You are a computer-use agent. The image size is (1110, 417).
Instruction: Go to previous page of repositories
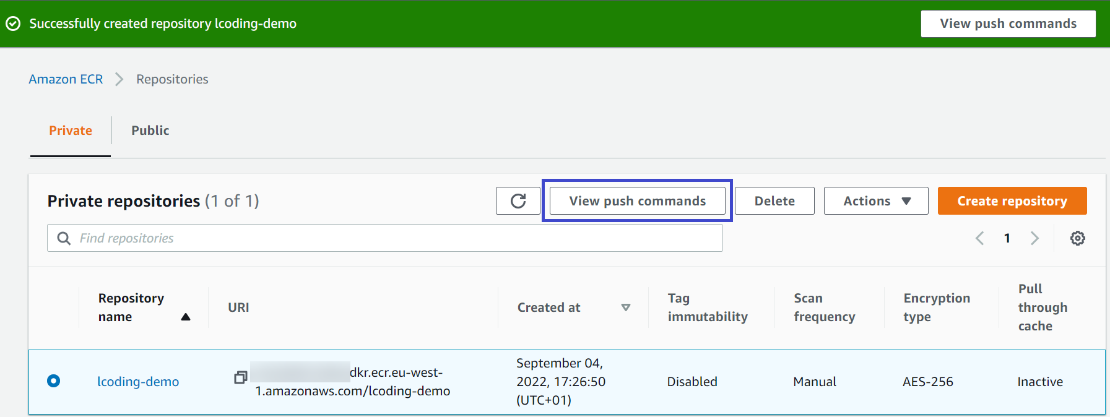click(x=979, y=238)
